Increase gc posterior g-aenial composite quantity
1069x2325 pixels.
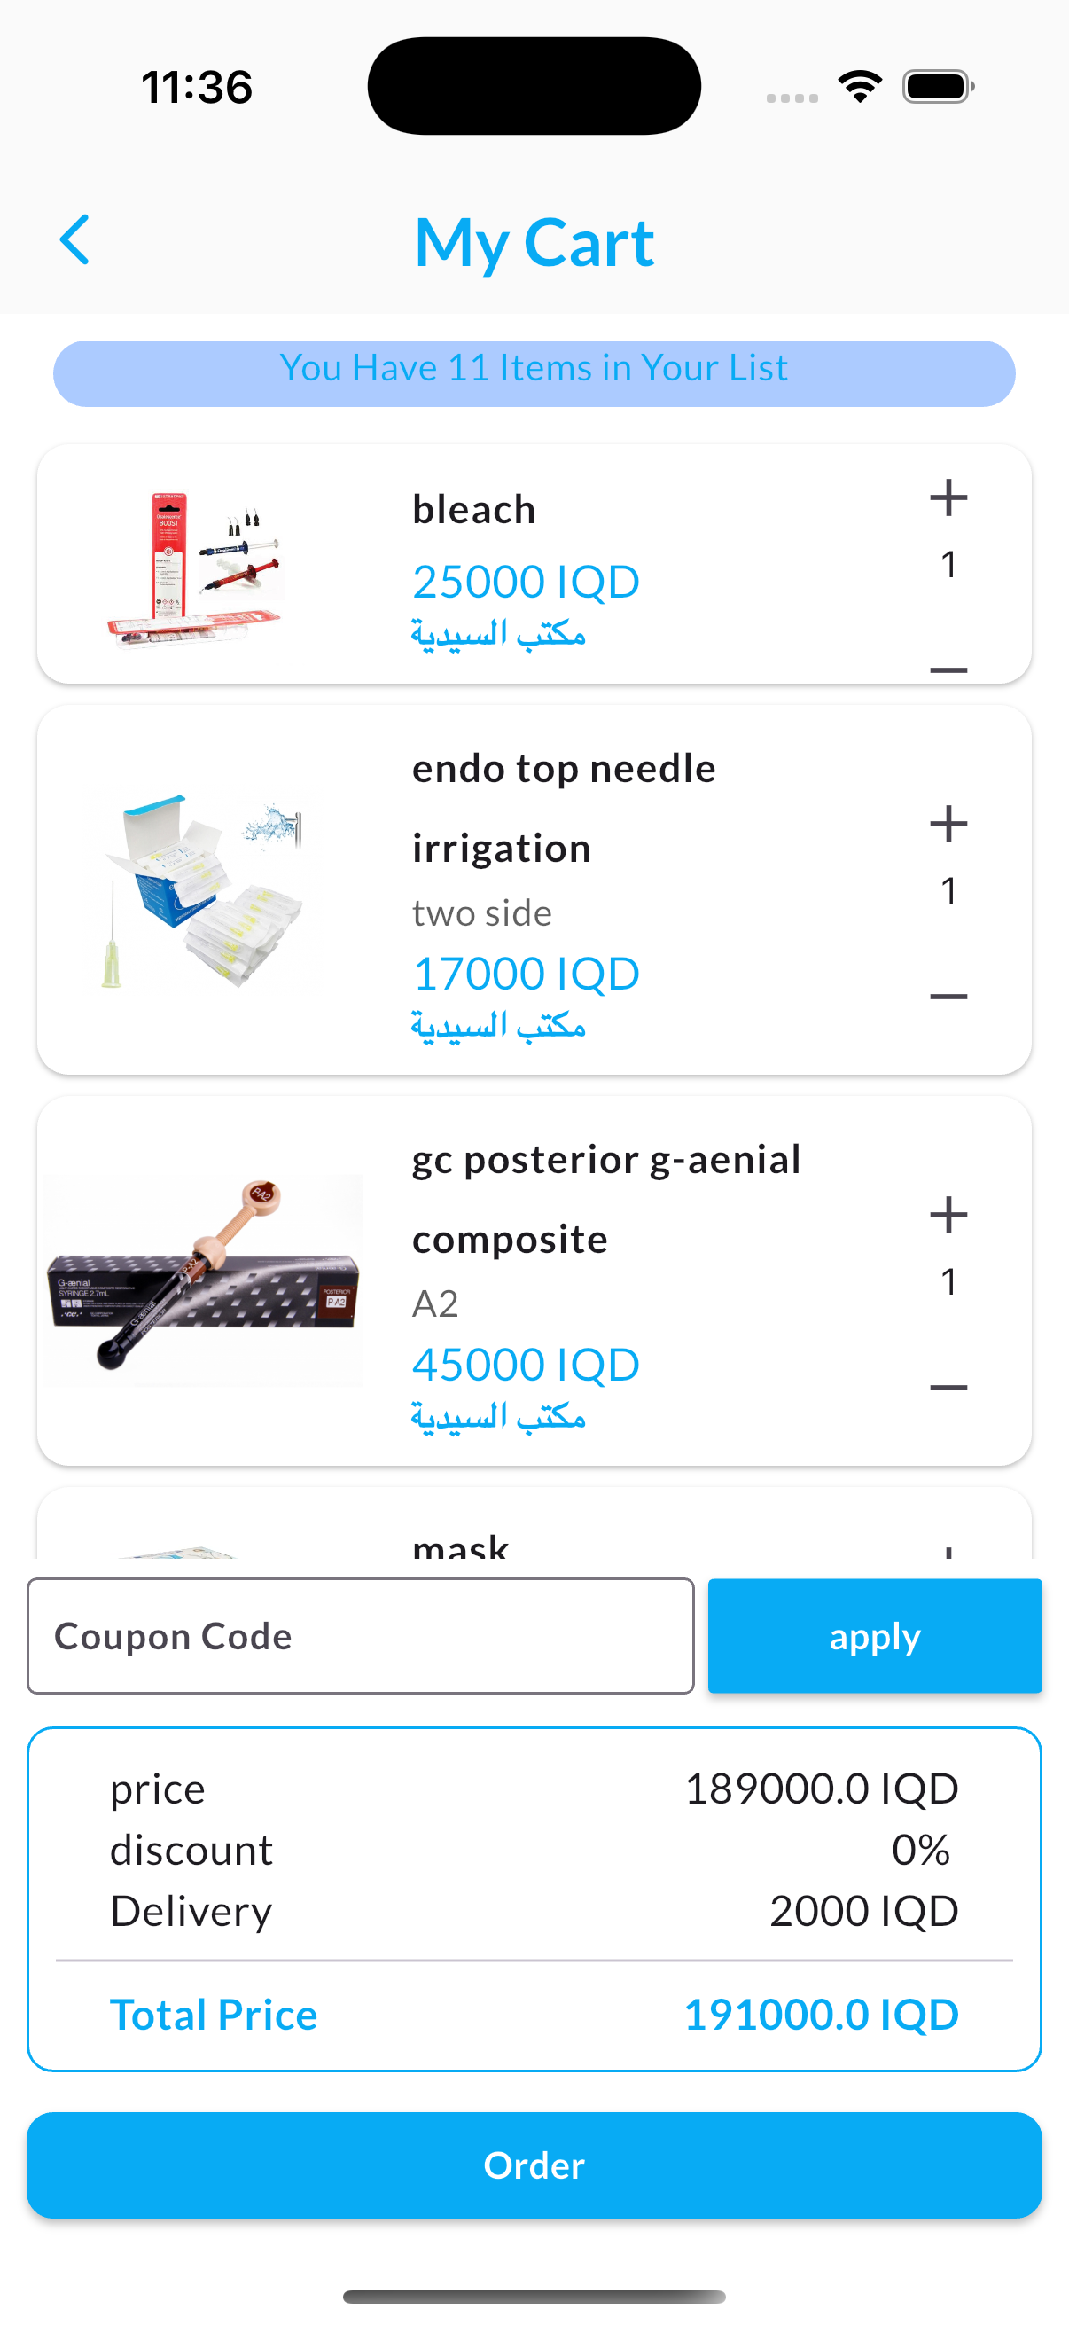(x=948, y=1215)
